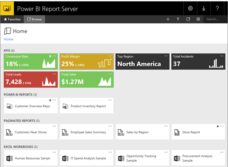The image size is (228, 167).
Task: Open ellipsis menu on Conversion Rate KPI
Action: 54,56
